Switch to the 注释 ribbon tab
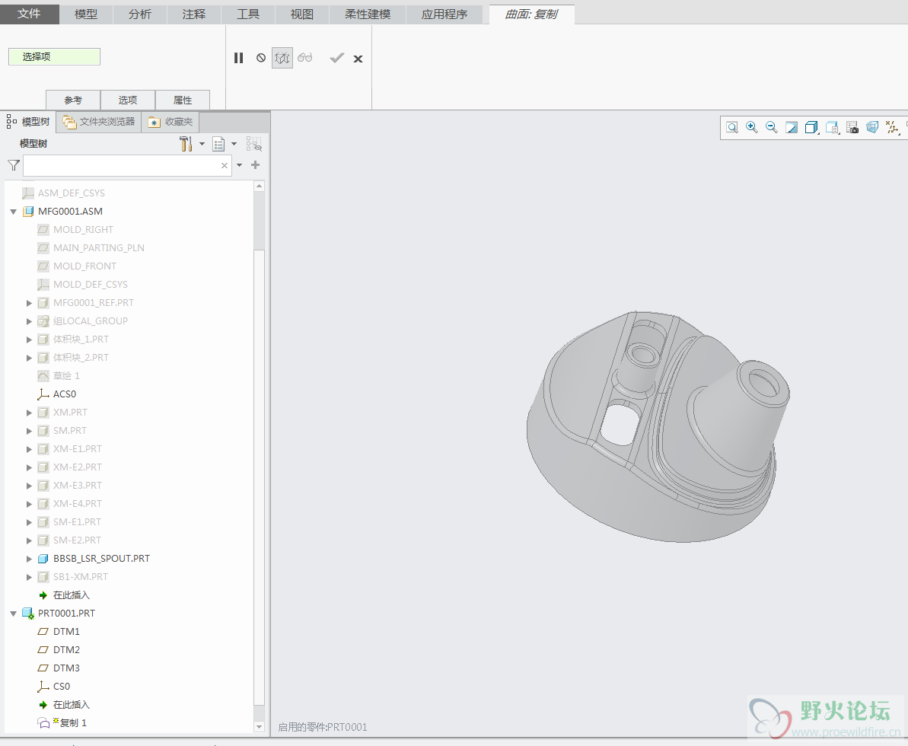This screenshot has height=746, width=908. coord(193,14)
